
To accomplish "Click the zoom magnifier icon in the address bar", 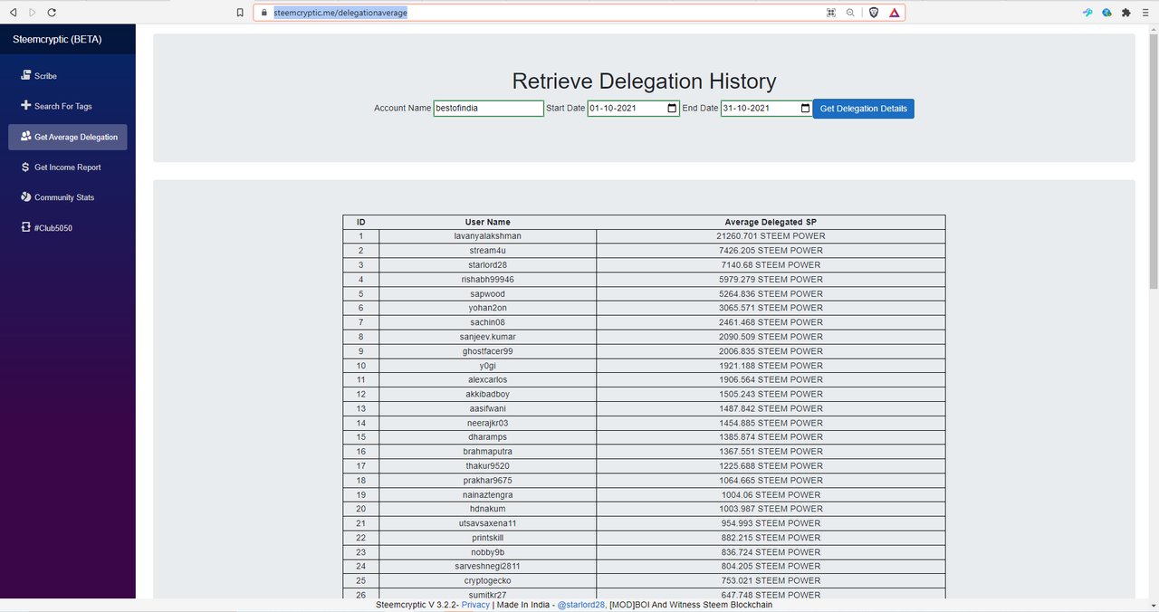I will [850, 13].
